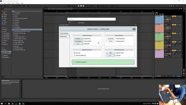Open WhatsApp from the taskbar

pyautogui.click(x=20, y=104)
